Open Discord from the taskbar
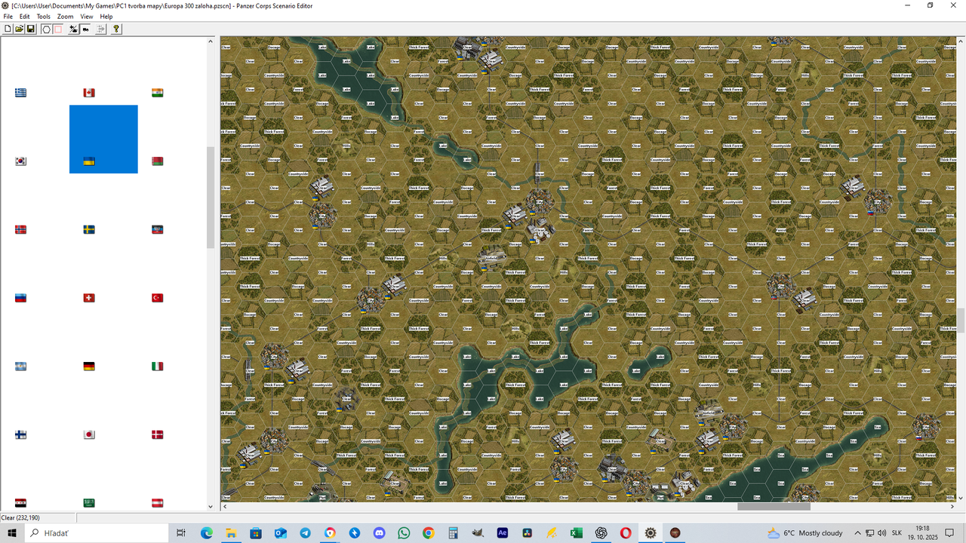The height and width of the screenshot is (543, 966). (x=379, y=532)
